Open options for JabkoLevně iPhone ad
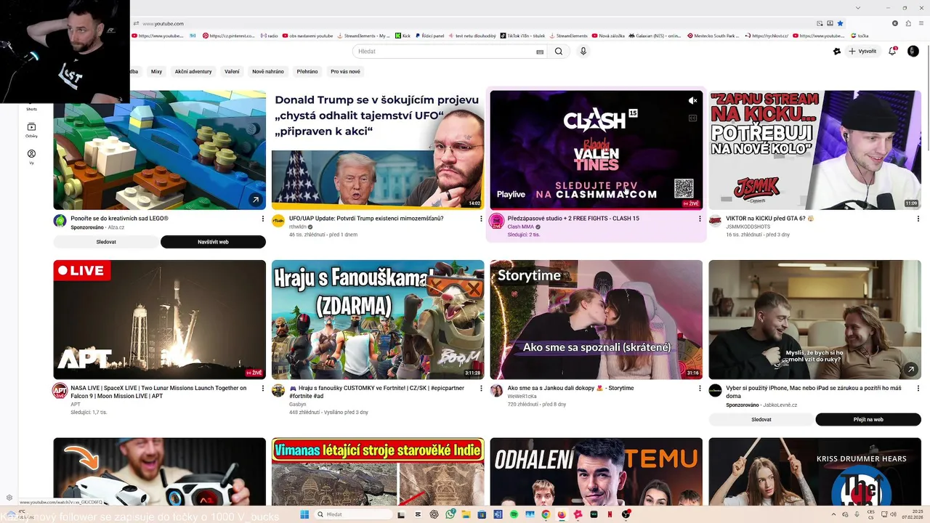The width and height of the screenshot is (930, 523). click(918, 389)
